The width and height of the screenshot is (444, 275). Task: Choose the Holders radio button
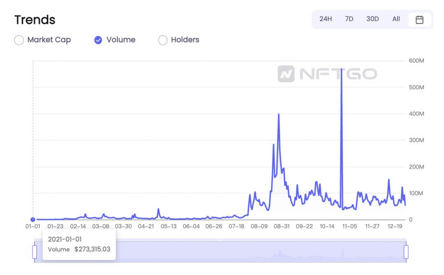coord(163,40)
